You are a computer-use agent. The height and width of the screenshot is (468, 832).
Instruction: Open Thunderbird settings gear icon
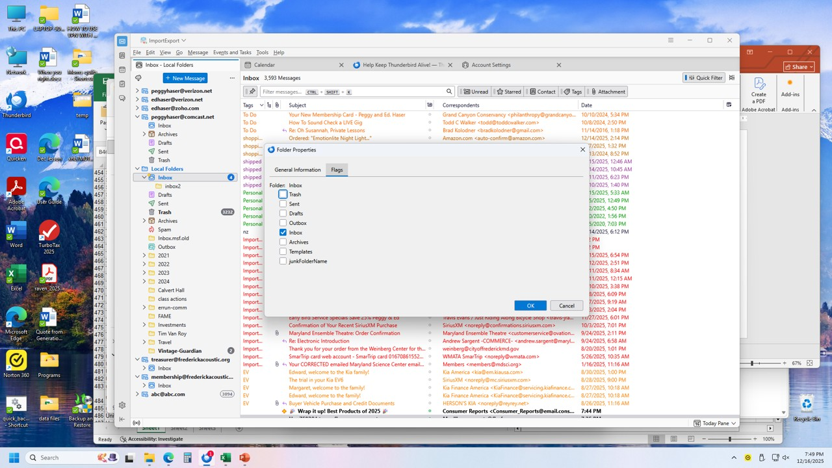122,405
